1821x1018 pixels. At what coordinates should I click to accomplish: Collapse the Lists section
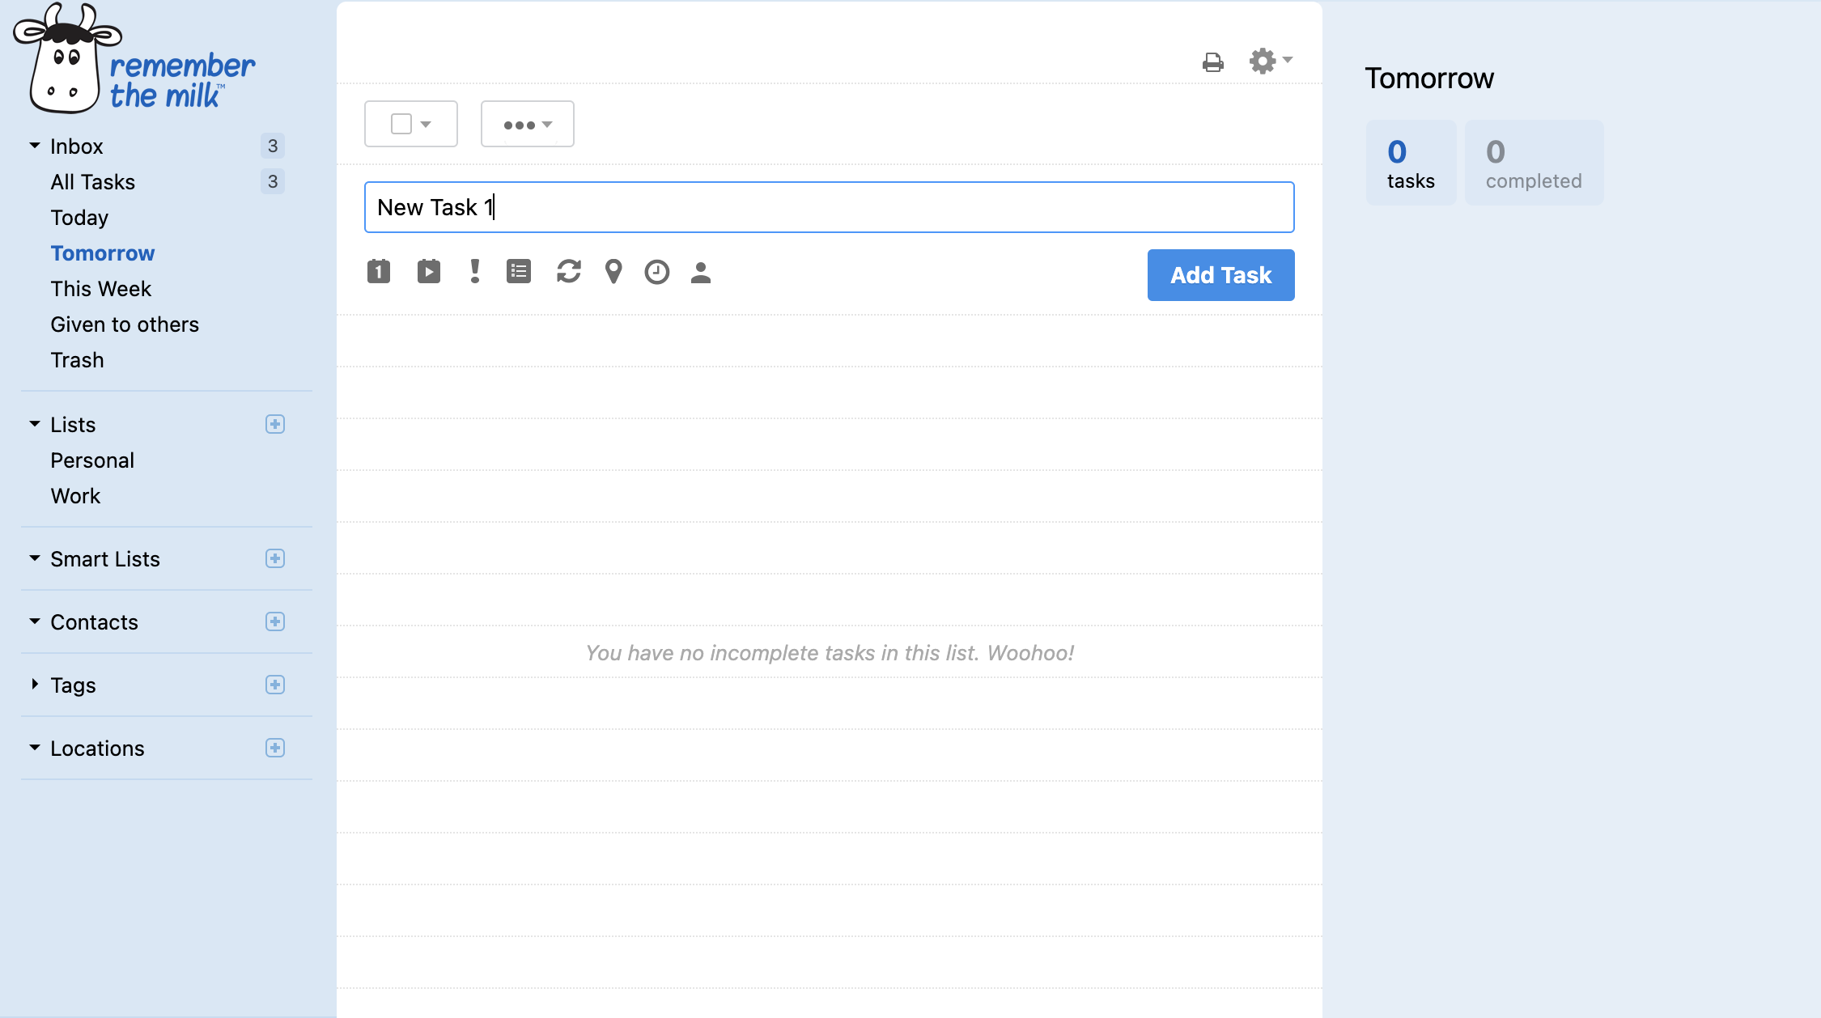(35, 424)
